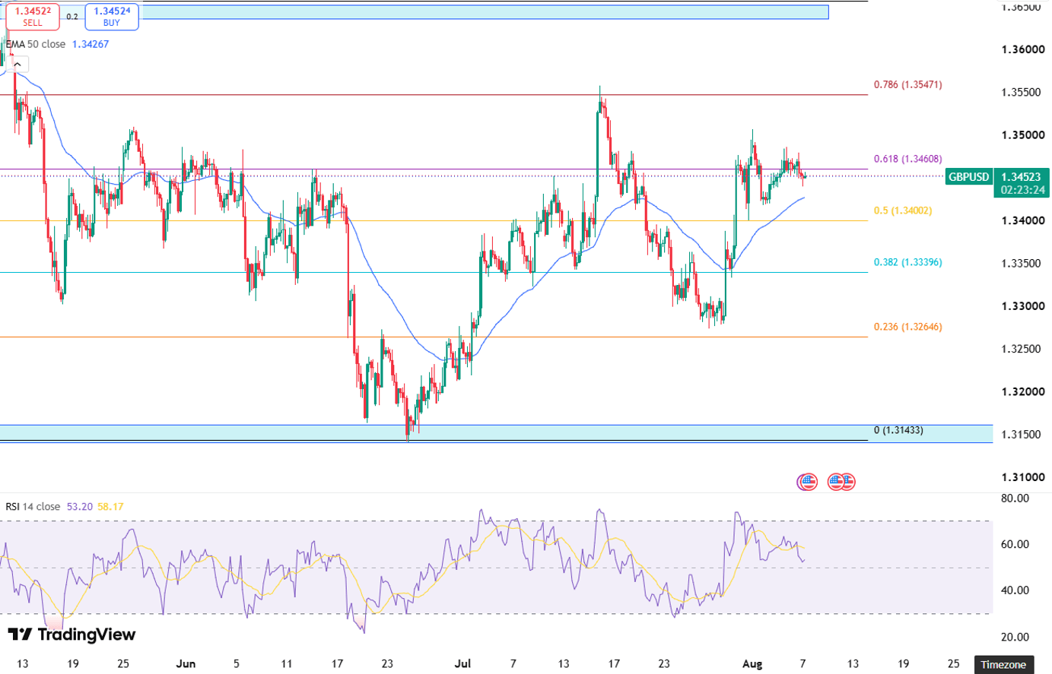This screenshot has height=674, width=1052.
Task: Open the rightmost US economic event flag
Action: (x=847, y=481)
